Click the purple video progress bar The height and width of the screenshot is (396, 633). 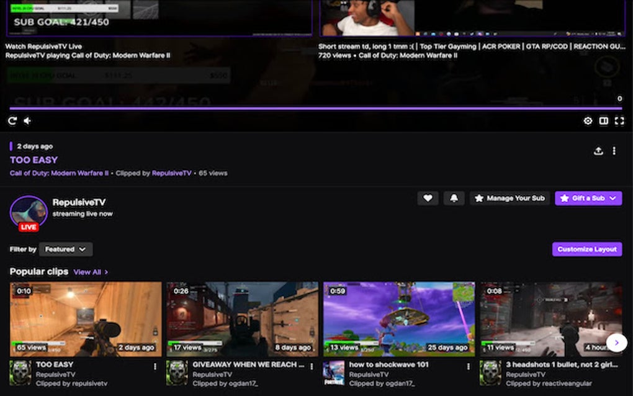316,107
